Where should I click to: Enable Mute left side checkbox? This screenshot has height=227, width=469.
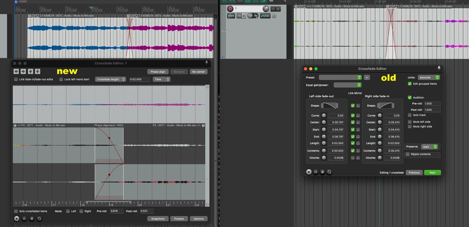tap(410, 122)
